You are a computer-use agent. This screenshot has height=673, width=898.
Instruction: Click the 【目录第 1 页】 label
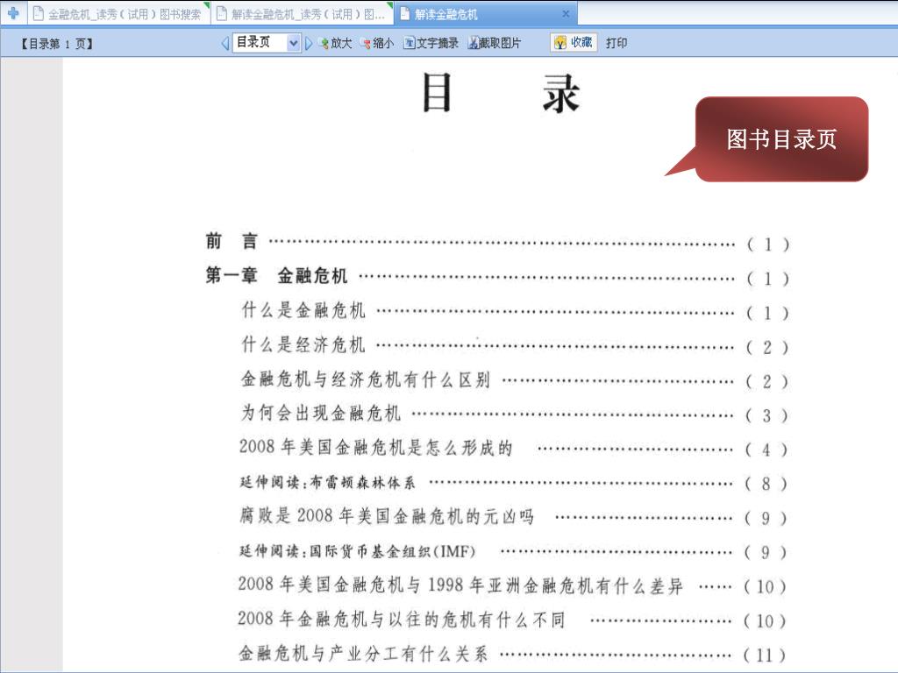pos(57,44)
